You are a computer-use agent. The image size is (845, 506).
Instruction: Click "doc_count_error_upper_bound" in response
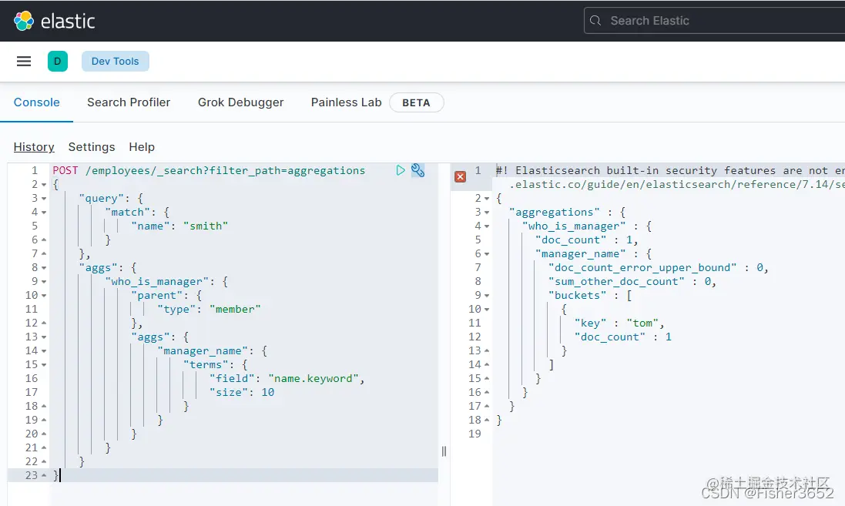coord(642,268)
